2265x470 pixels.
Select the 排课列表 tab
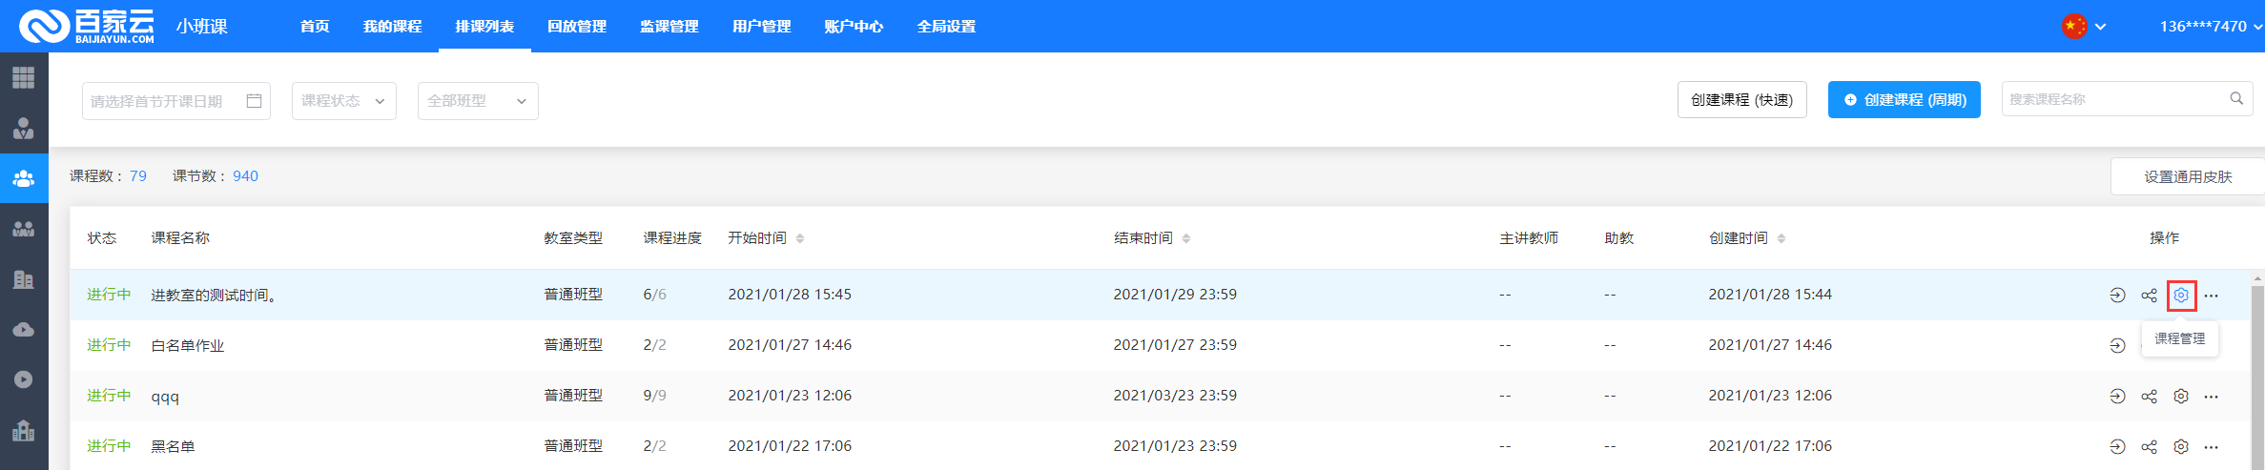tap(484, 27)
